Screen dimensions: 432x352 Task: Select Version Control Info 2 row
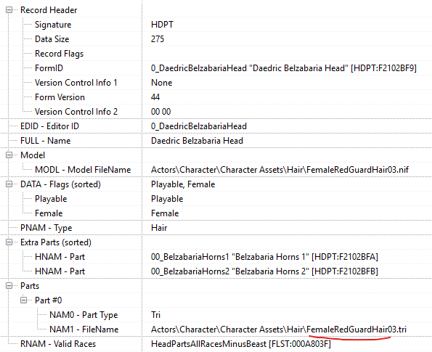tap(76, 112)
